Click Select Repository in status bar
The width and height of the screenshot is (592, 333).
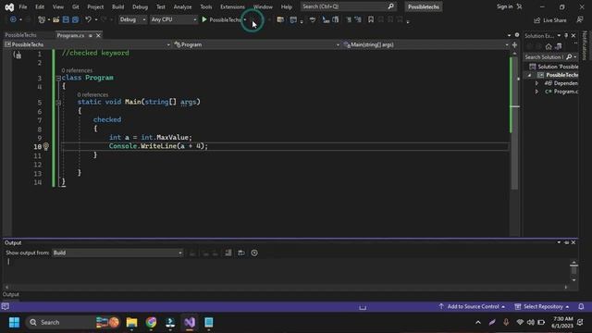point(543,306)
